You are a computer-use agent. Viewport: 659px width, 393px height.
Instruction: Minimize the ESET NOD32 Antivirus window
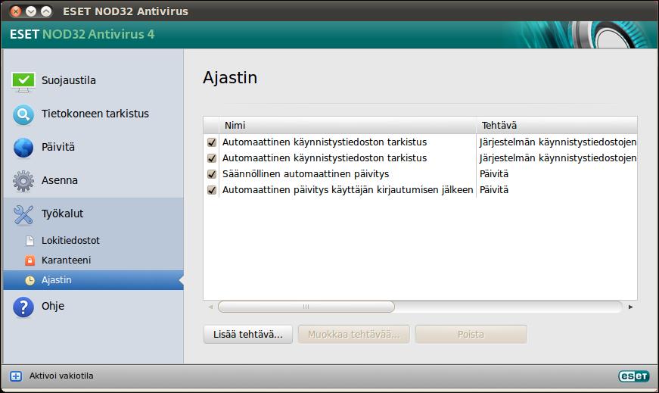[x=31, y=11]
